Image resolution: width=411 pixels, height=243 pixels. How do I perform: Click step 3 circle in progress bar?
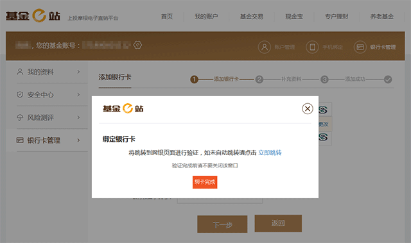coord(324,80)
